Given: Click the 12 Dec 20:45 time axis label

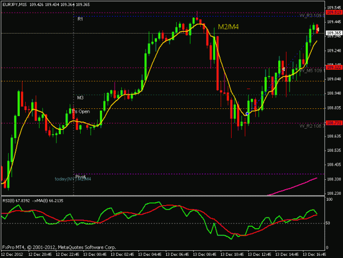Looking at the screenshot, I should (40, 254).
